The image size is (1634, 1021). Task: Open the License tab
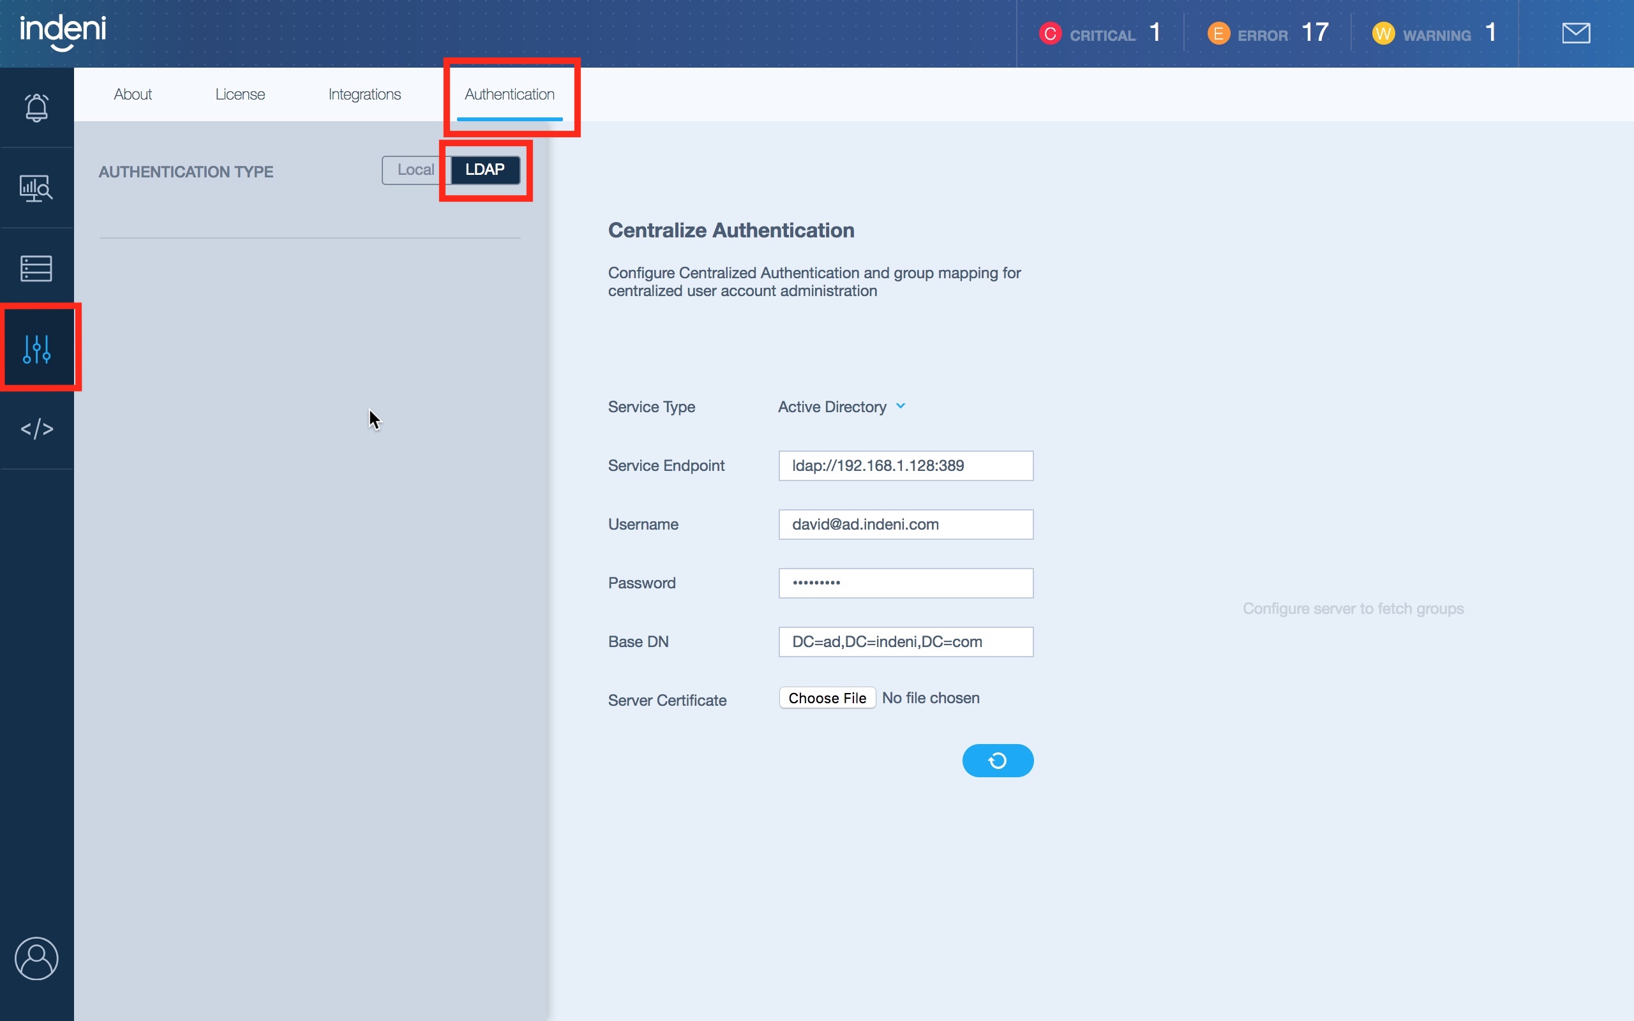pos(240,94)
